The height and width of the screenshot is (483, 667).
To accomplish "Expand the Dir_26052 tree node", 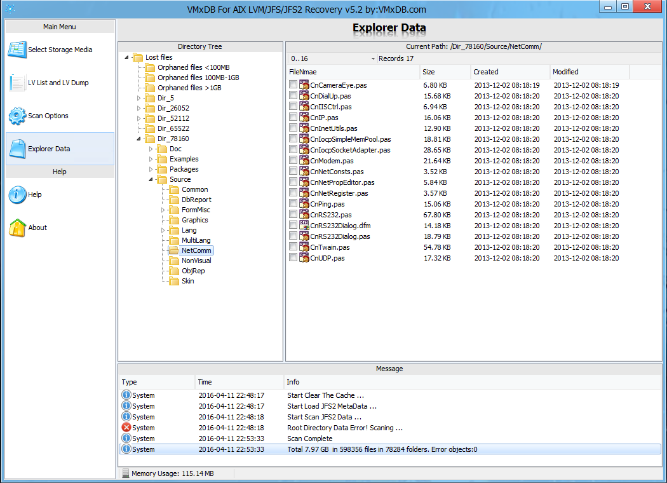I will [x=138, y=108].
